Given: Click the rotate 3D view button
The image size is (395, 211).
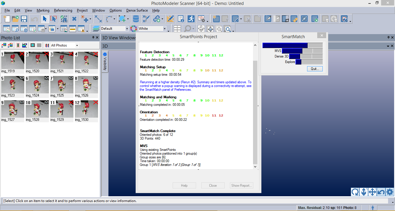Looking at the screenshot, I should click(355, 192).
